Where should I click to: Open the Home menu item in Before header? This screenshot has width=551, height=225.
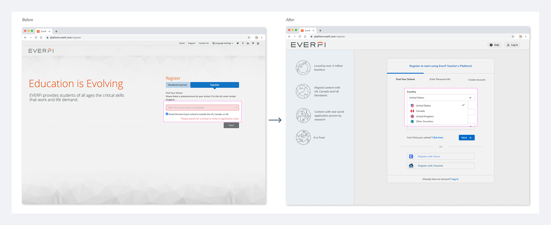[182, 43]
